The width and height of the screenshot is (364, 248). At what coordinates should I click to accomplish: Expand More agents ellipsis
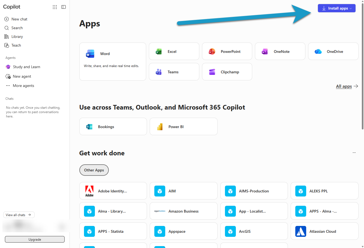pos(8,86)
